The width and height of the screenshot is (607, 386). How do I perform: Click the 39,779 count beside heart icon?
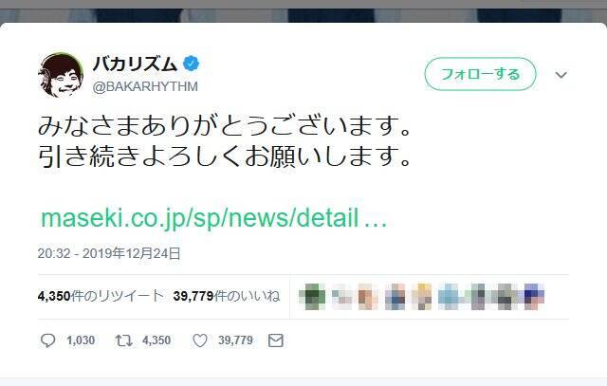[235, 340]
